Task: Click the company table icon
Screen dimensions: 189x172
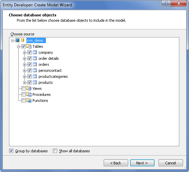Action: (35, 52)
